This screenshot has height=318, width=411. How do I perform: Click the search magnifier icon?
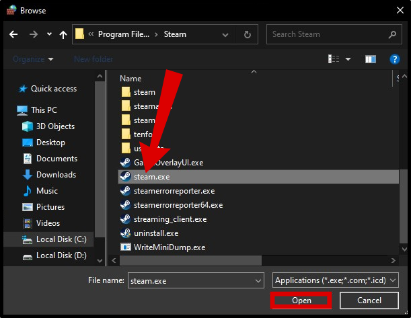(392, 34)
